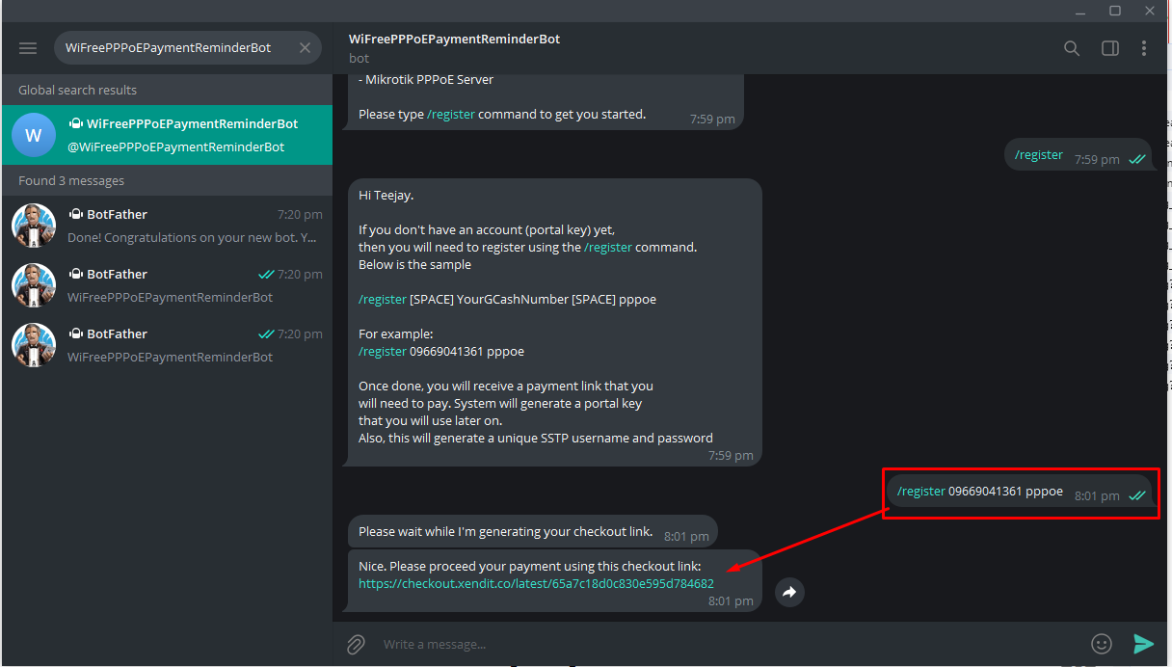Open the three-dot chat options menu
Screen dimensions: 1172x667
click(x=1144, y=47)
